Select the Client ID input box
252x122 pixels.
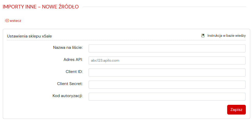167,72
